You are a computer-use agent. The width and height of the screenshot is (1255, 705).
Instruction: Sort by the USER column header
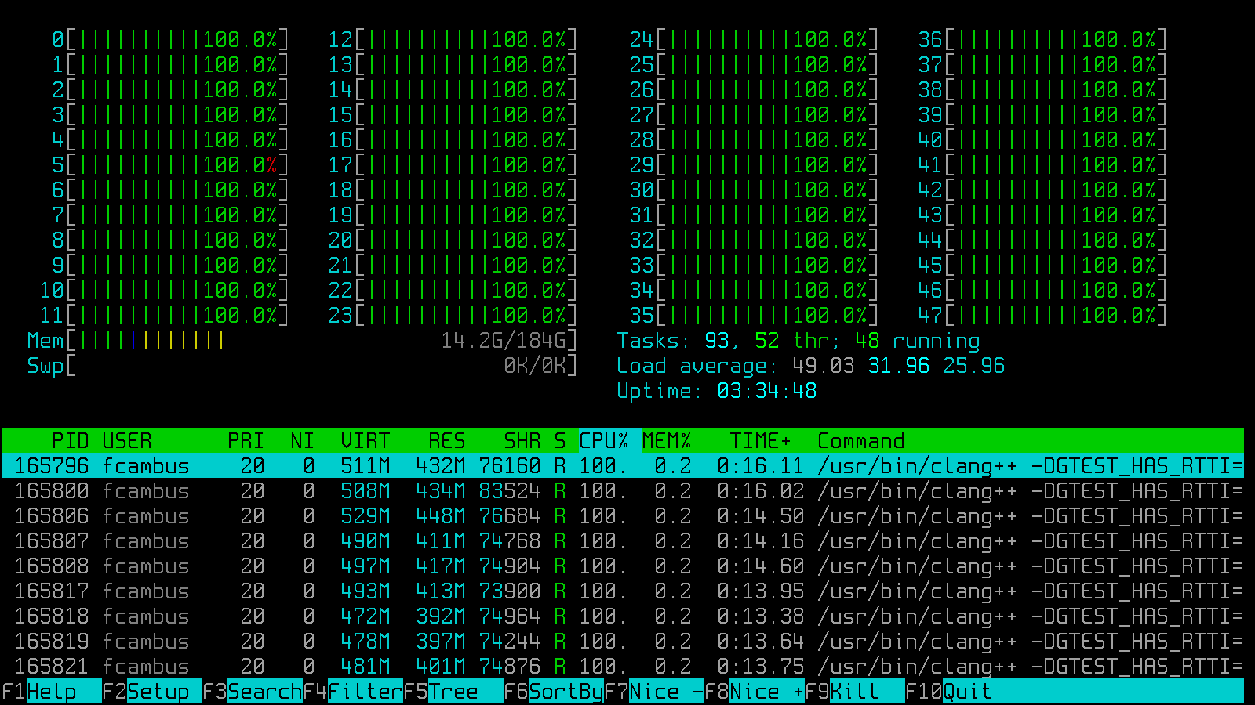pyautogui.click(x=127, y=441)
